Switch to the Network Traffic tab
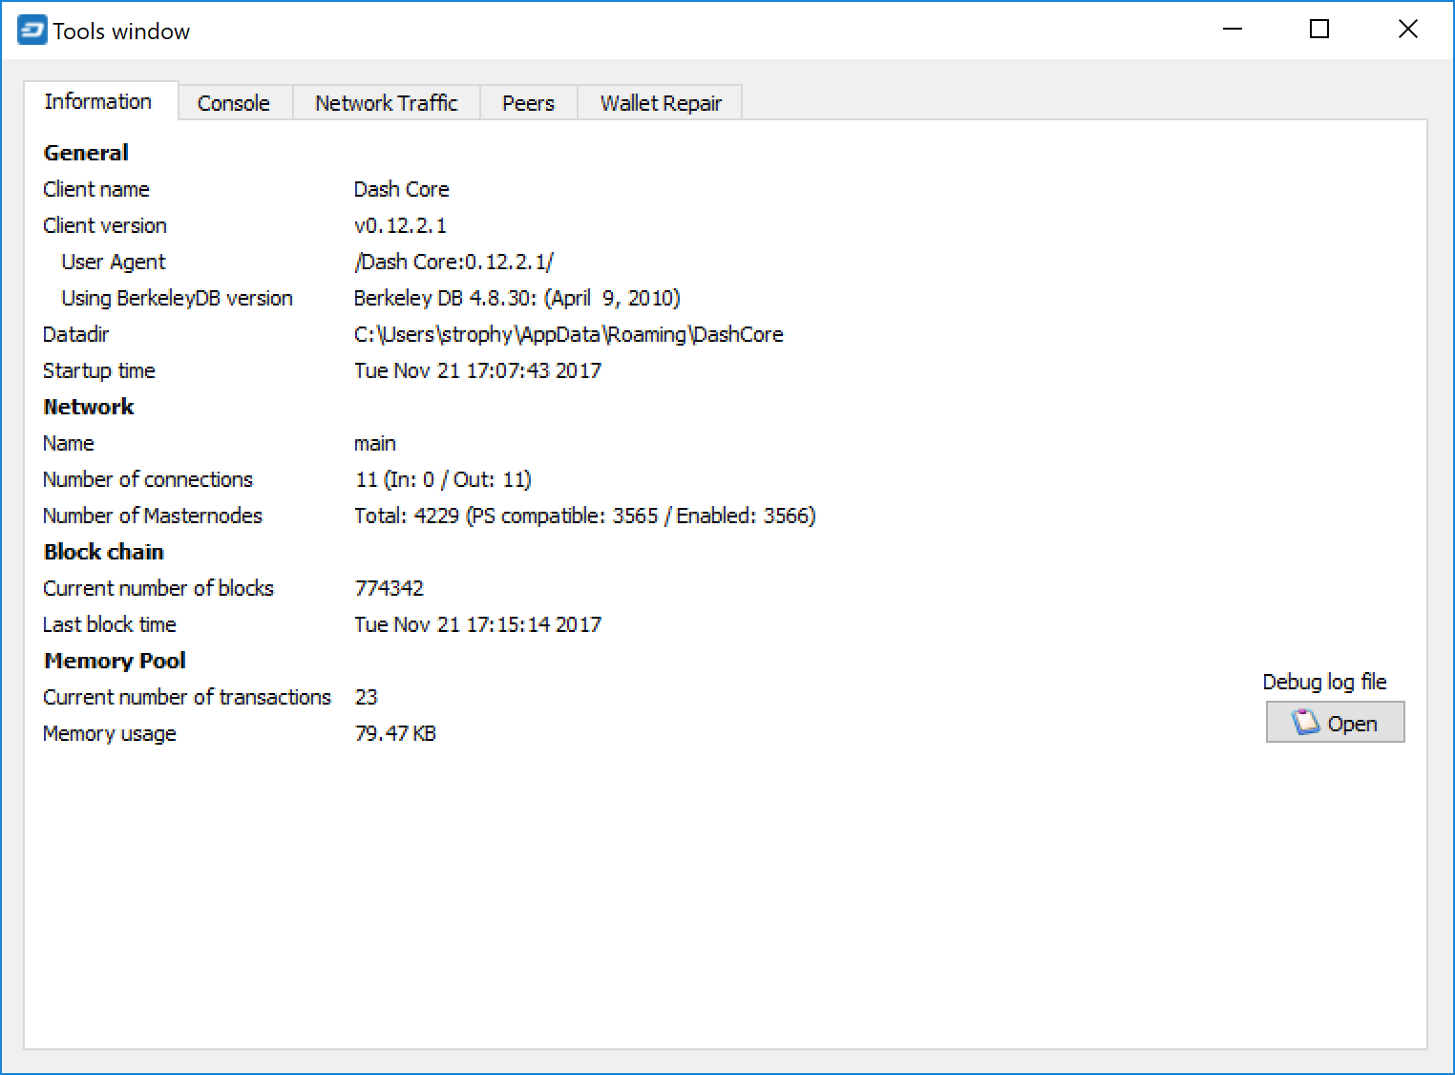Viewport: 1455px width, 1075px height. tap(386, 103)
